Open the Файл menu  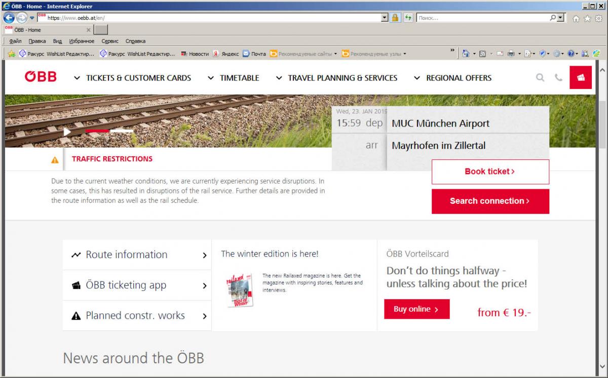pyautogui.click(x=15, y=41)
